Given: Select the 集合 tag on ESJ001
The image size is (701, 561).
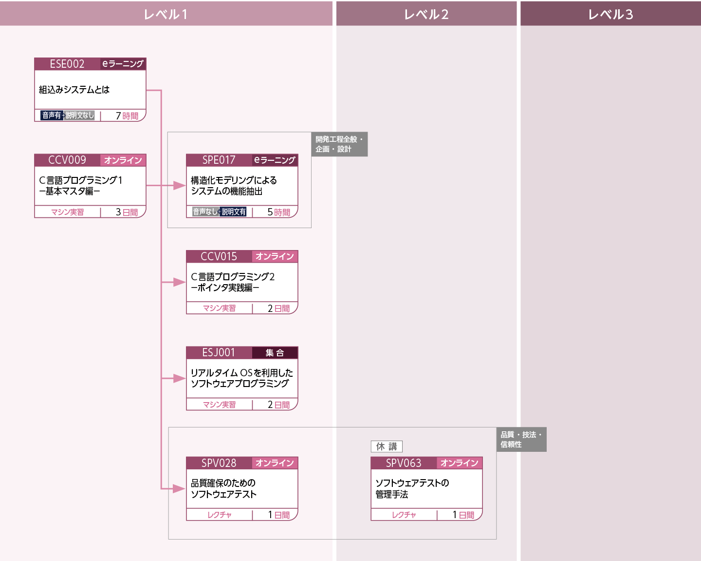Looking at the screenshot, I should [275, 352].
